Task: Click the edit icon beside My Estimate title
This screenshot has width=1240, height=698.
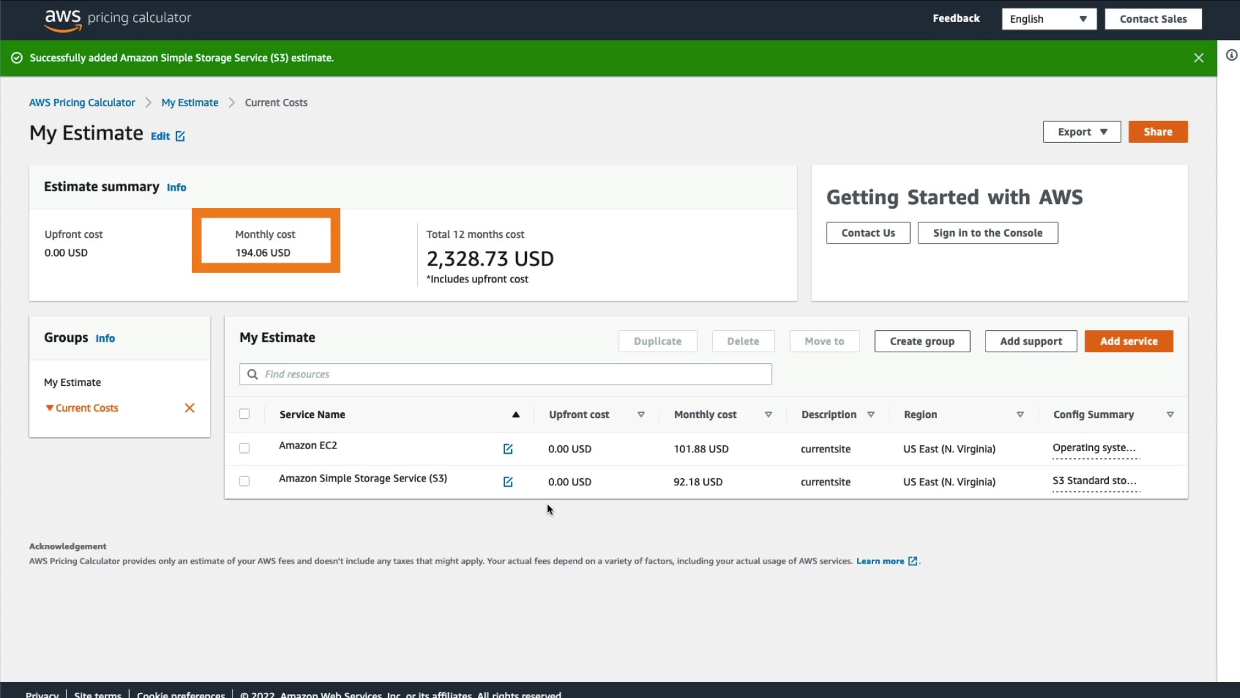Action: [x=180, y=136]
